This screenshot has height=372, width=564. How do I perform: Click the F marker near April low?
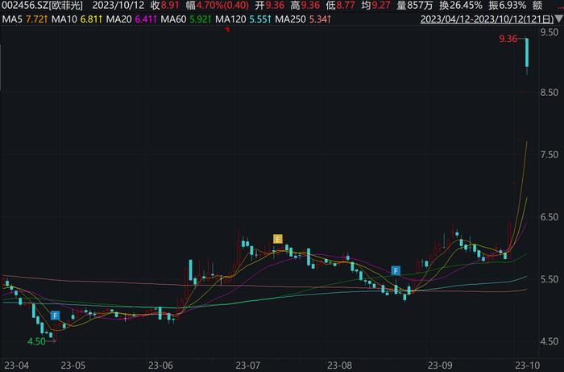coord(55,316)
